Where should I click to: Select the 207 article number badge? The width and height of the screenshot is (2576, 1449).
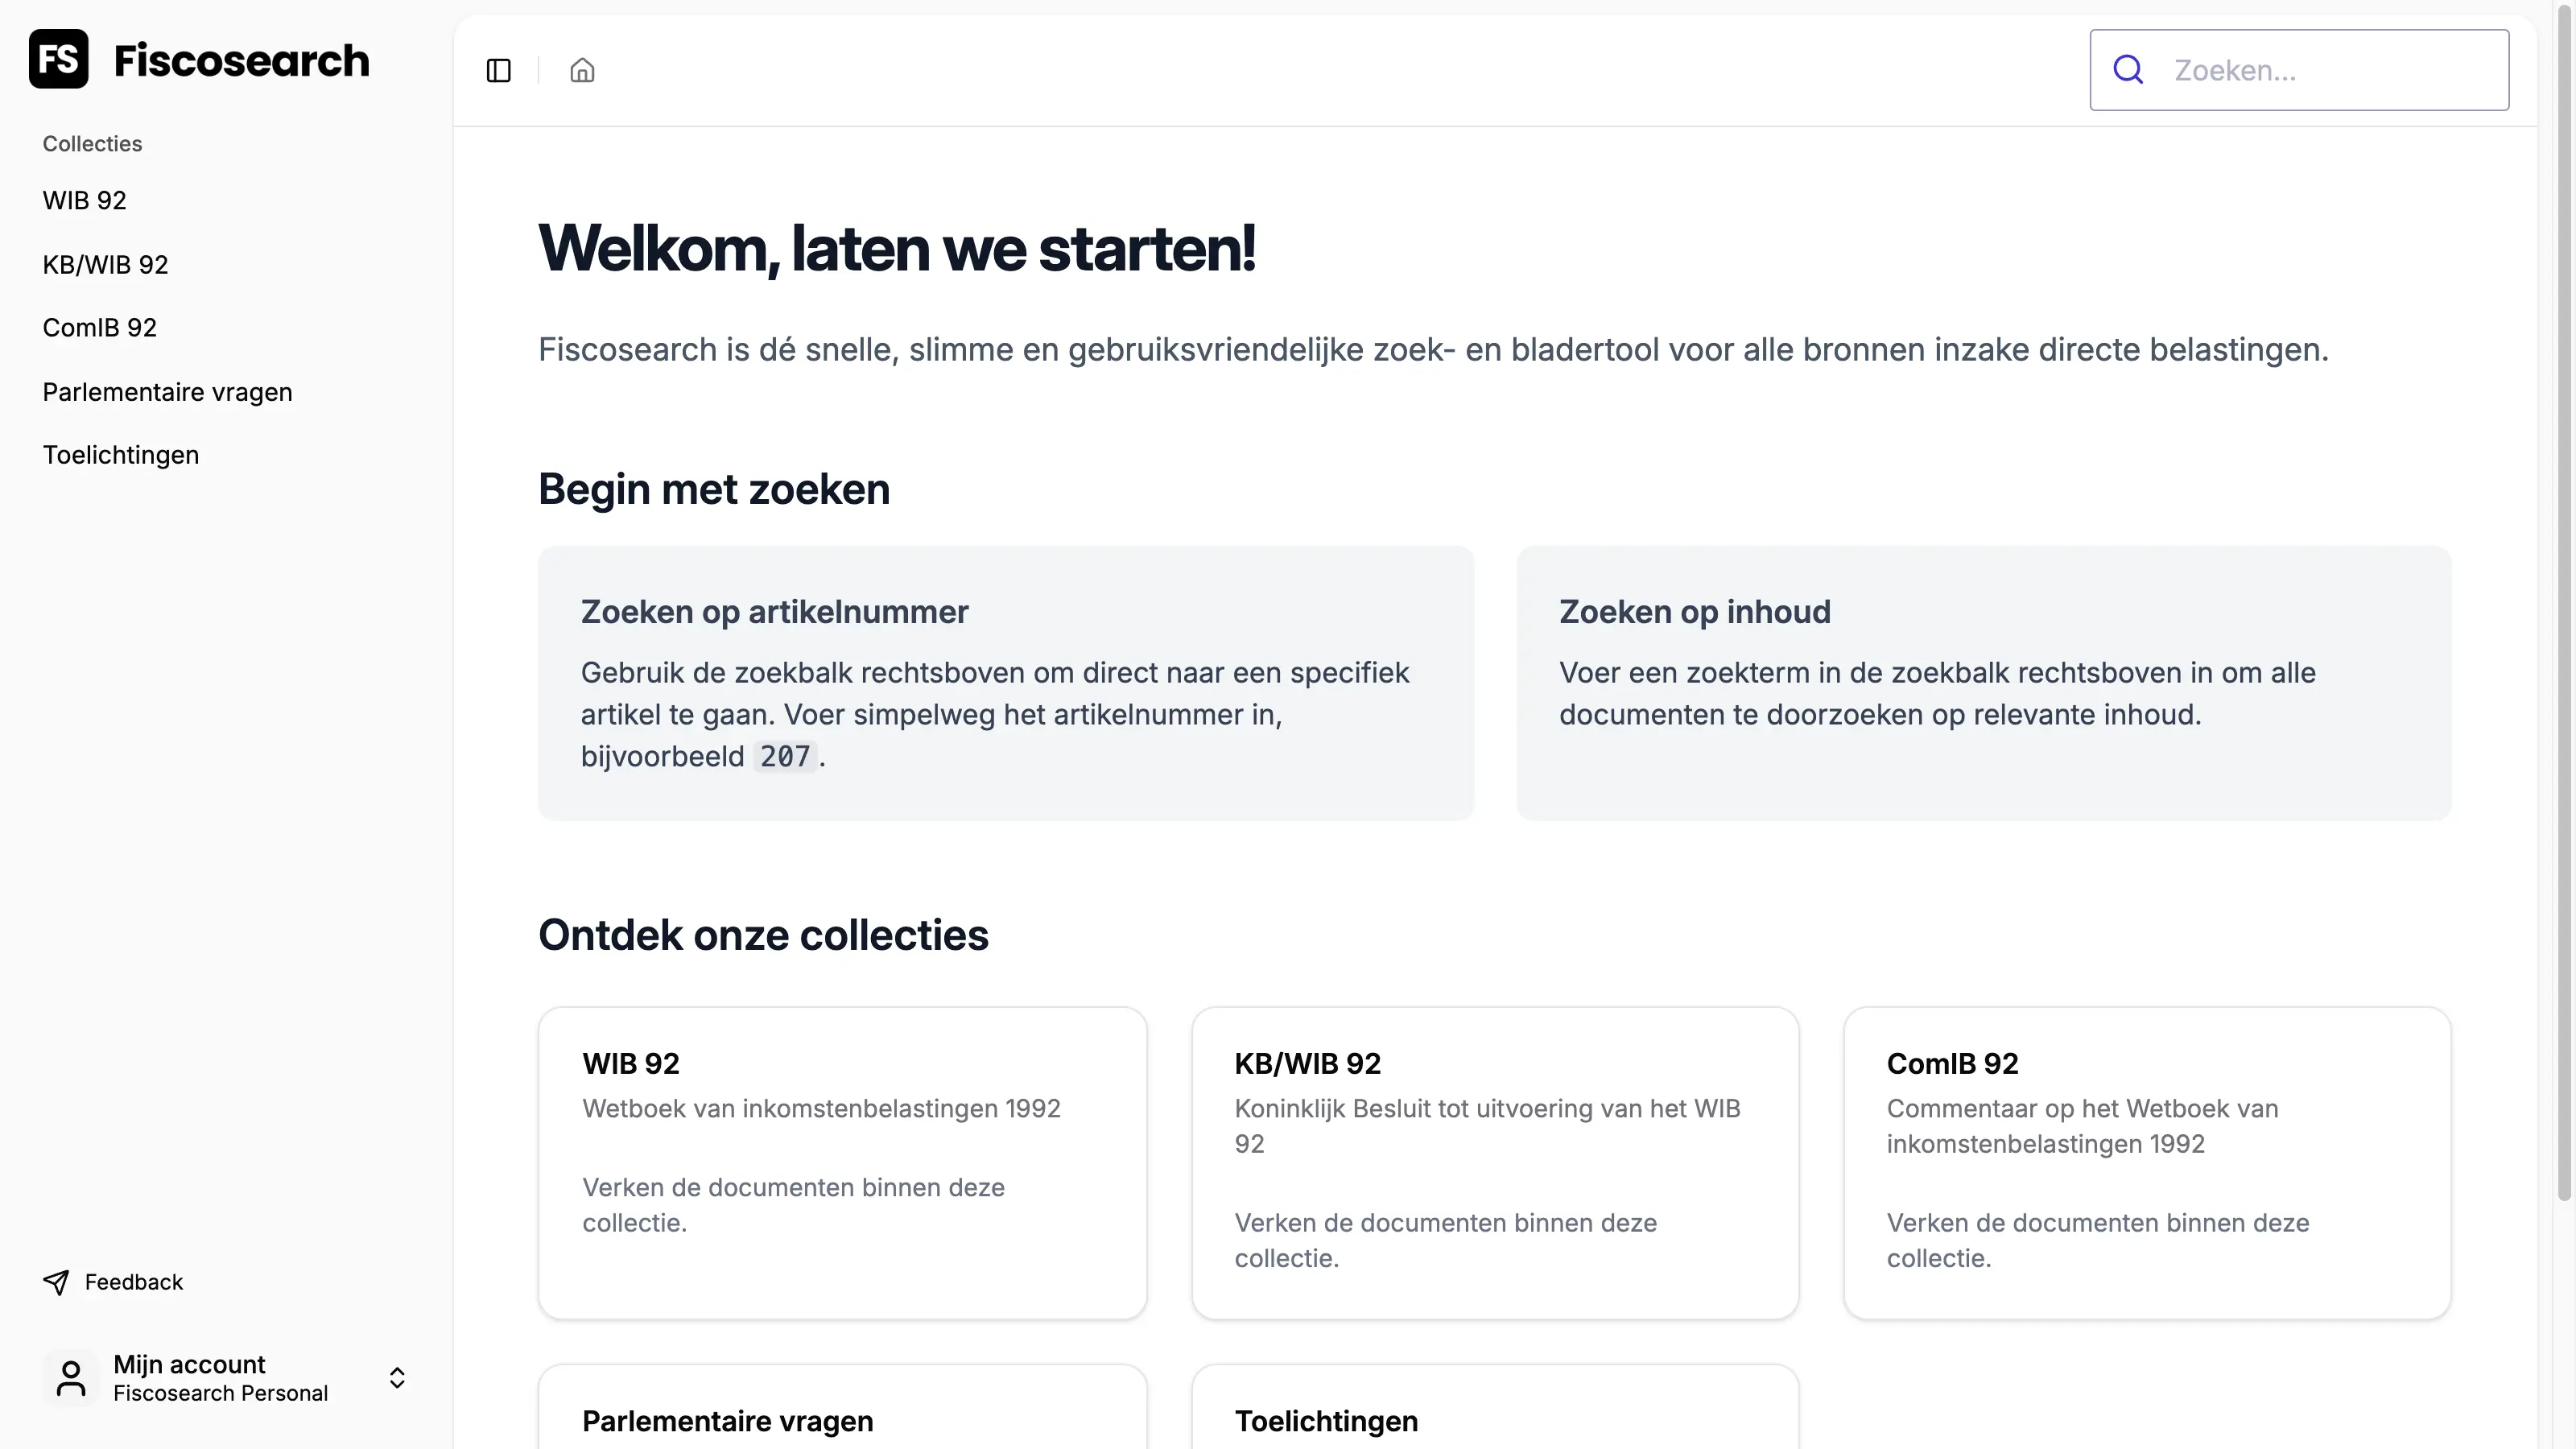pyautogui.click(x=786, y=757)
